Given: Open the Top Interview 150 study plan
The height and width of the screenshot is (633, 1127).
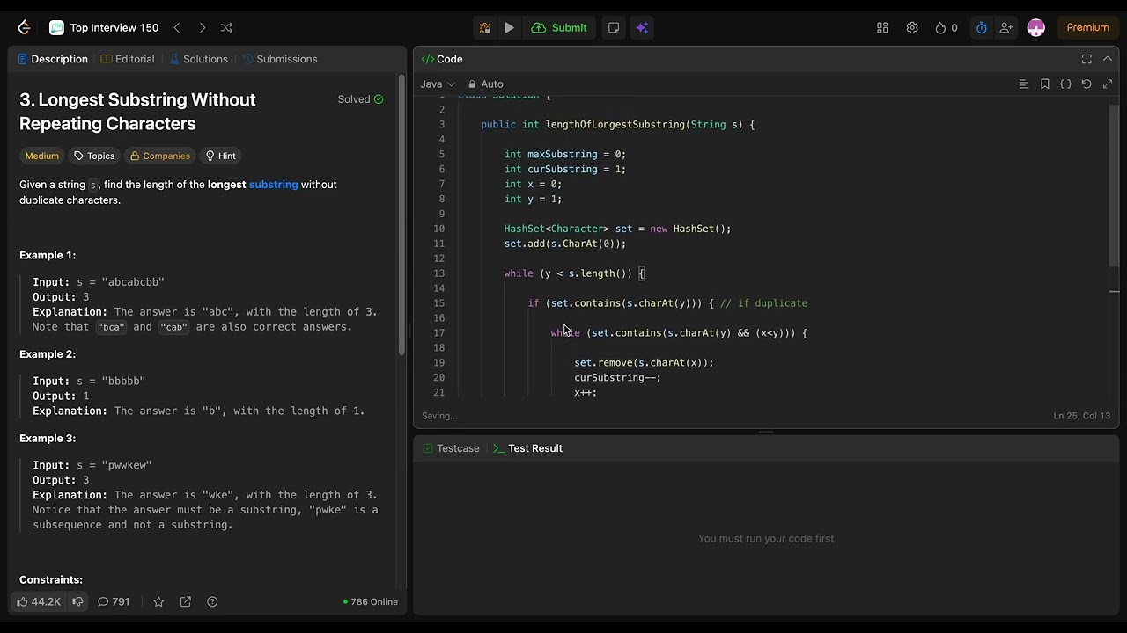Looking at the screenshot, I should 104,27.
